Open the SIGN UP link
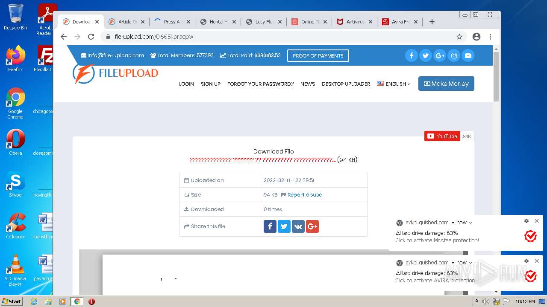The height and width of the screenshot is (307, 547). (211, 84)
